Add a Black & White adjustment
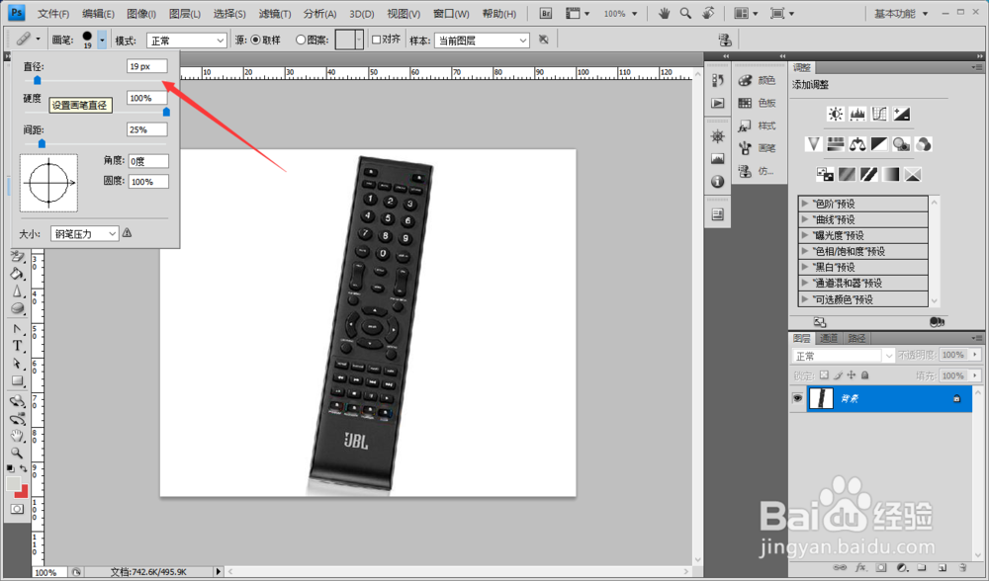 pyautogui.click(x=879, y=144)
